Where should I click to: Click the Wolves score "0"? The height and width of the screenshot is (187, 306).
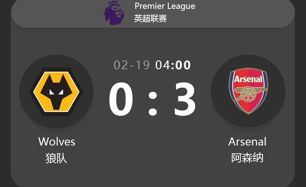(121, 100)
